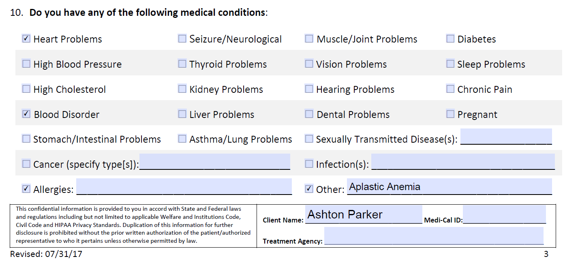Click the Cancer type text field

tap(215, 161)
